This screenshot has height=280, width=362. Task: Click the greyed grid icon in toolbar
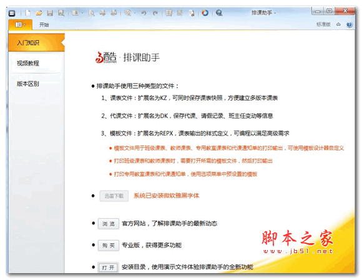click(x=180, y=12)
